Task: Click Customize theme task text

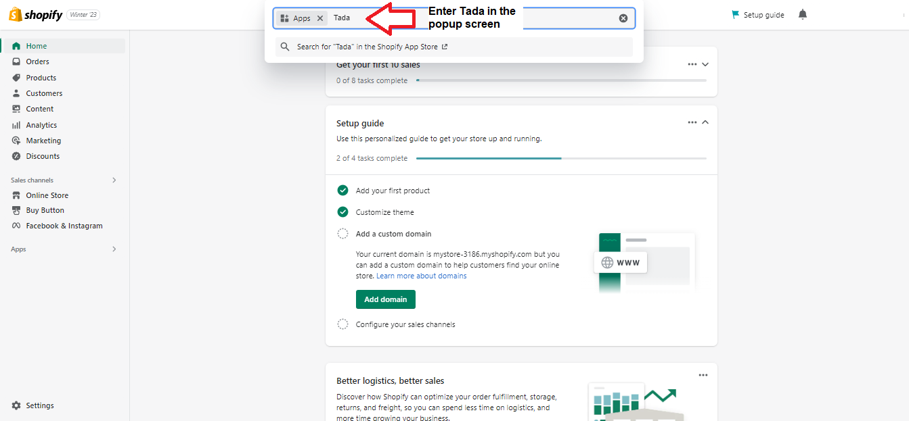Action: pyautogui.click(x=384, y=212)
